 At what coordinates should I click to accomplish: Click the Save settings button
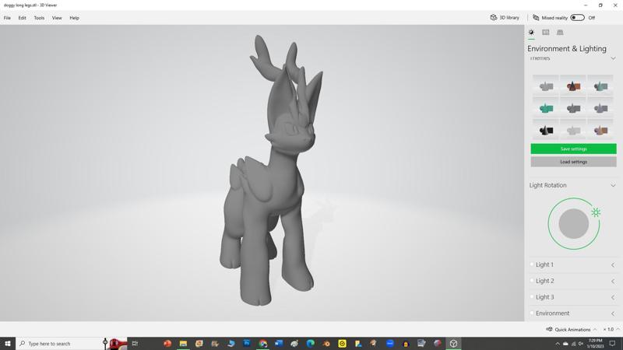click(x=573, y=149)
